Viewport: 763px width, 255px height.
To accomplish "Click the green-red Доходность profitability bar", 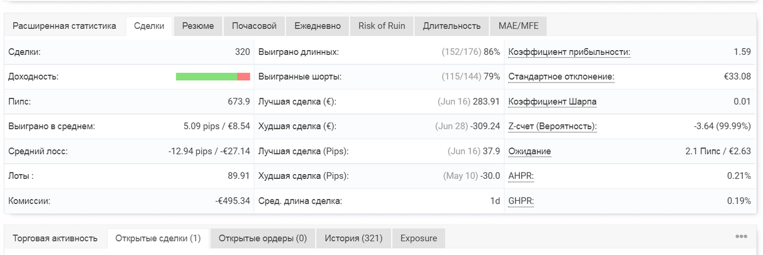I will [213, 77].
